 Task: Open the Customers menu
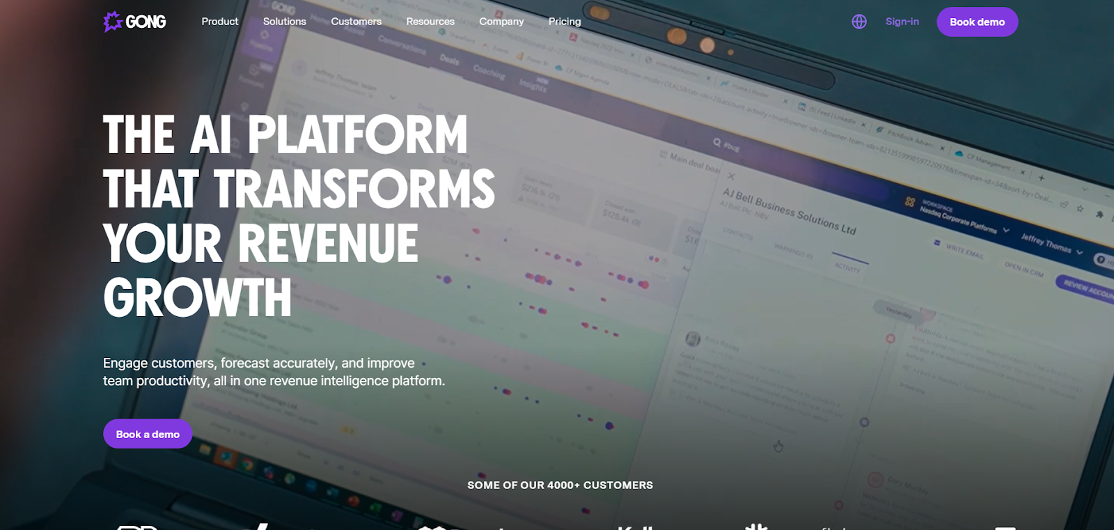point(356,22)
